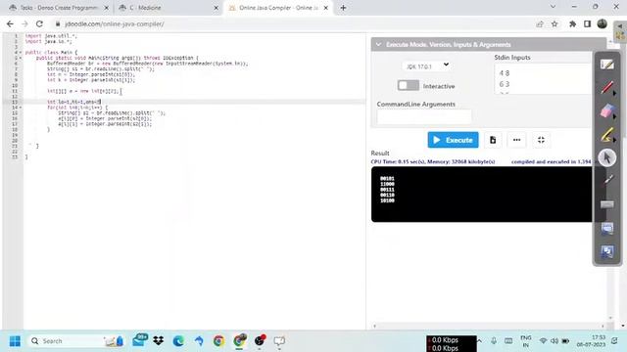Viewport: 627px width, 352px height.
Task: Click the taskbar Search box
Action: [76, 341]
